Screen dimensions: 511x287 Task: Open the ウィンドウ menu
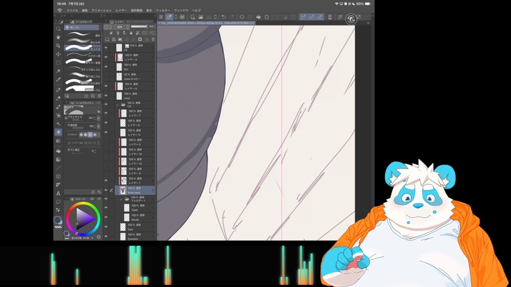pyautogui.click(x=181, y=10)
